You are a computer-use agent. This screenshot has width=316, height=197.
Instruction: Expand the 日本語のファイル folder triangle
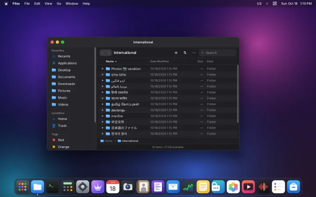coord(102,128)
